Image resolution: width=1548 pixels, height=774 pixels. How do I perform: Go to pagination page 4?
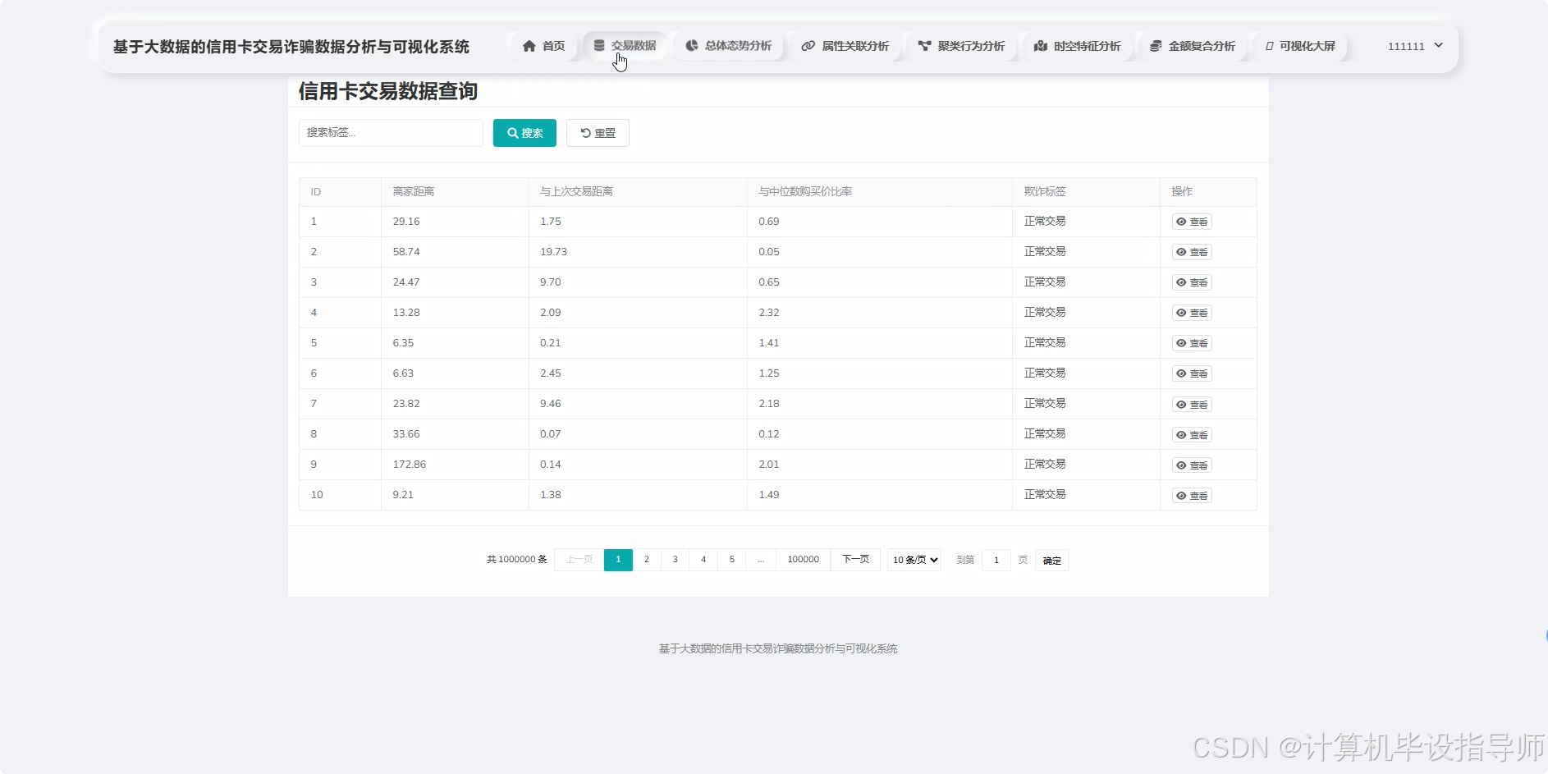point(703,560)
